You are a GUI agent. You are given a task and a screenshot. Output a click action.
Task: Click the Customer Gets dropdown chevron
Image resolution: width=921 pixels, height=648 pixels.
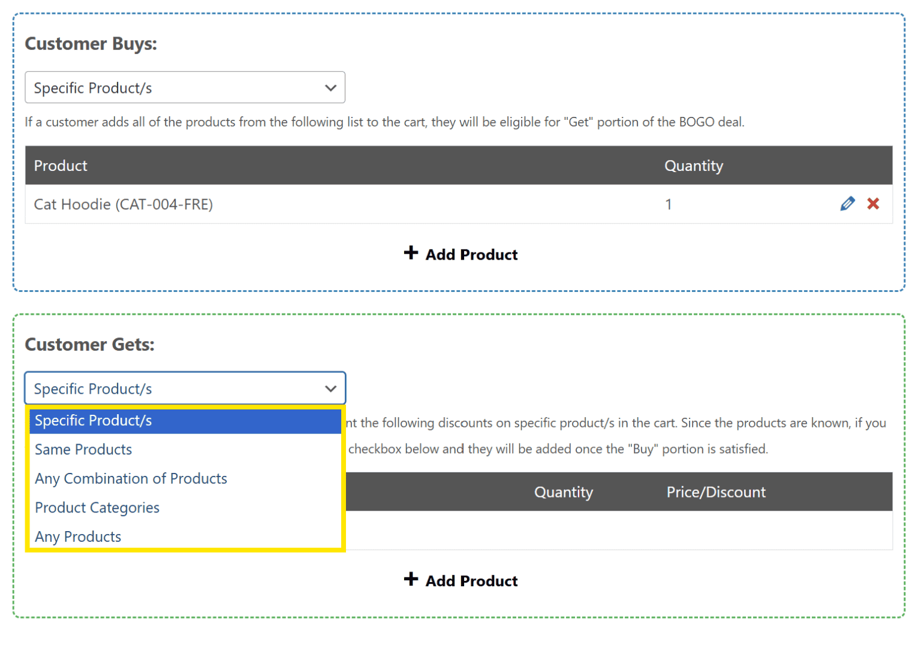click(x=330, y=388)
